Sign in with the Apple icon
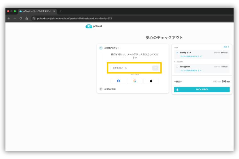The height and width of the screenshot is (159, 239). [151, 81]
